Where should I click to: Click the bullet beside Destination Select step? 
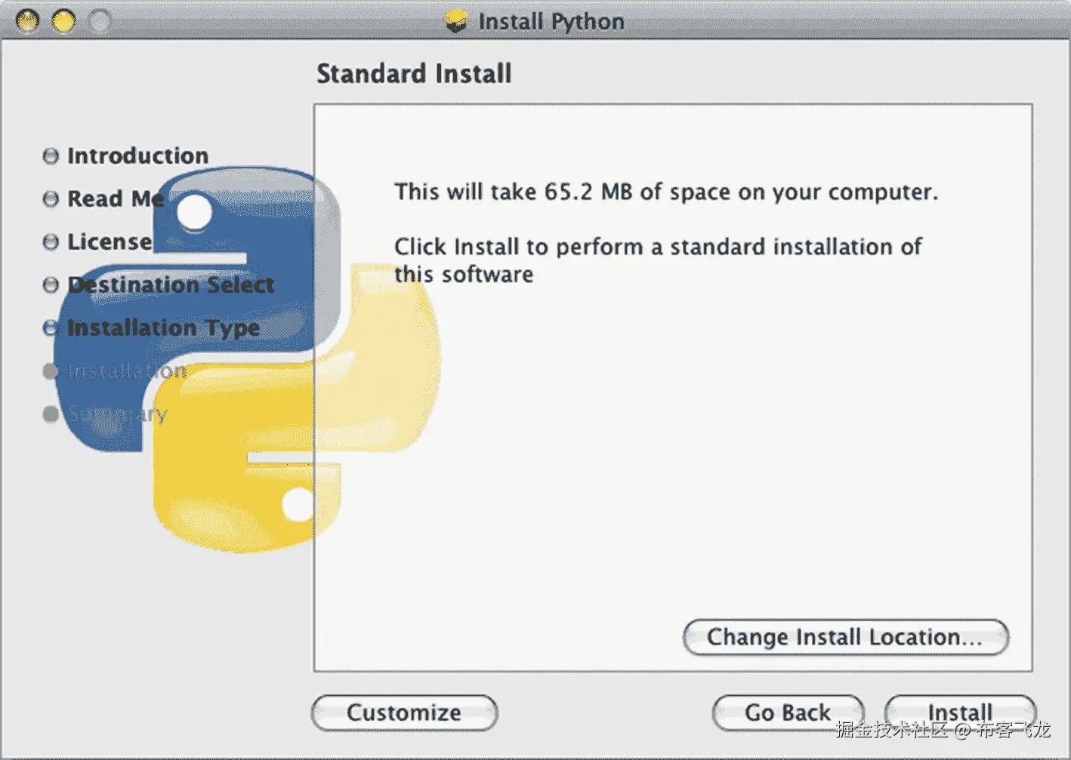(x=51, y=285)
